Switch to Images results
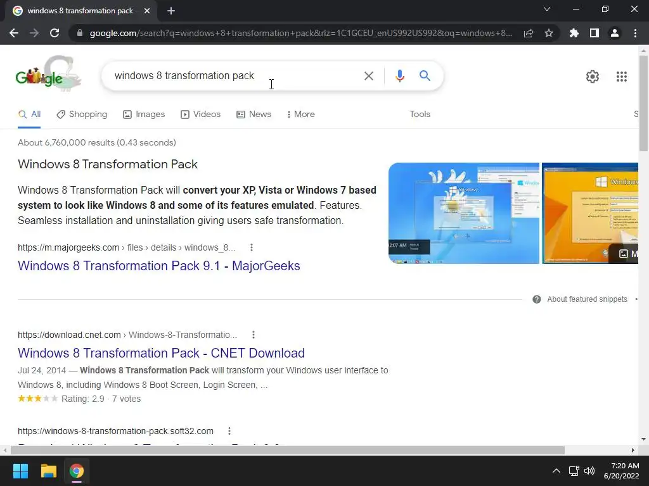Viewport: 649px width, 486px height. (x=144, y=115)
